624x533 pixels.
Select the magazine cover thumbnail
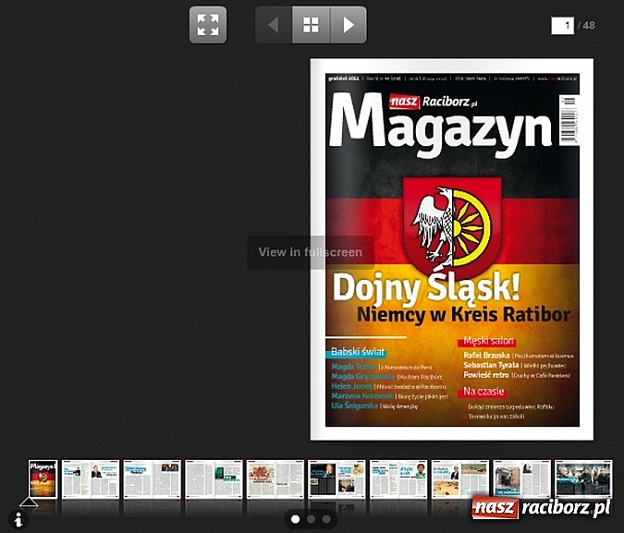(43, 479)
